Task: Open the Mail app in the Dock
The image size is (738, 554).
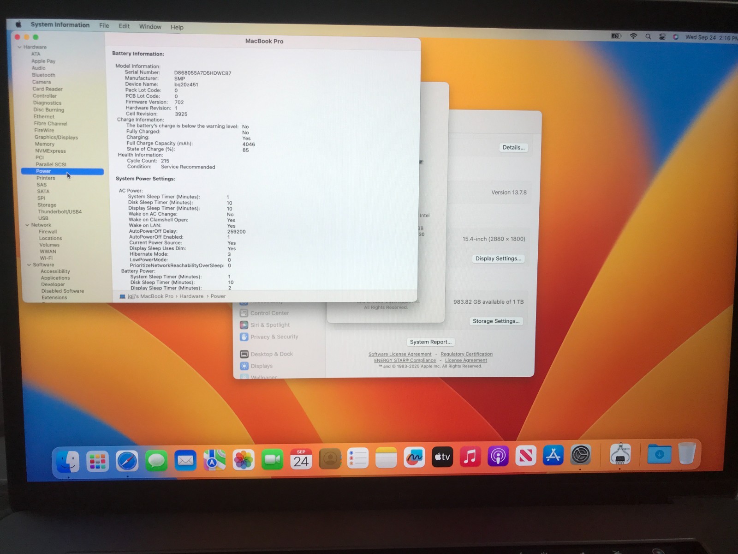Action: 185,460
